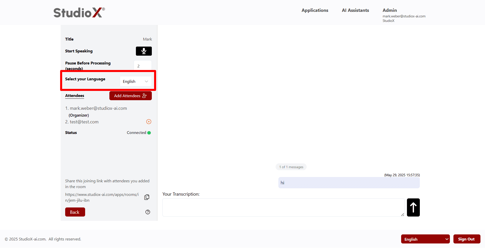Click the Back button

point(75,212)
